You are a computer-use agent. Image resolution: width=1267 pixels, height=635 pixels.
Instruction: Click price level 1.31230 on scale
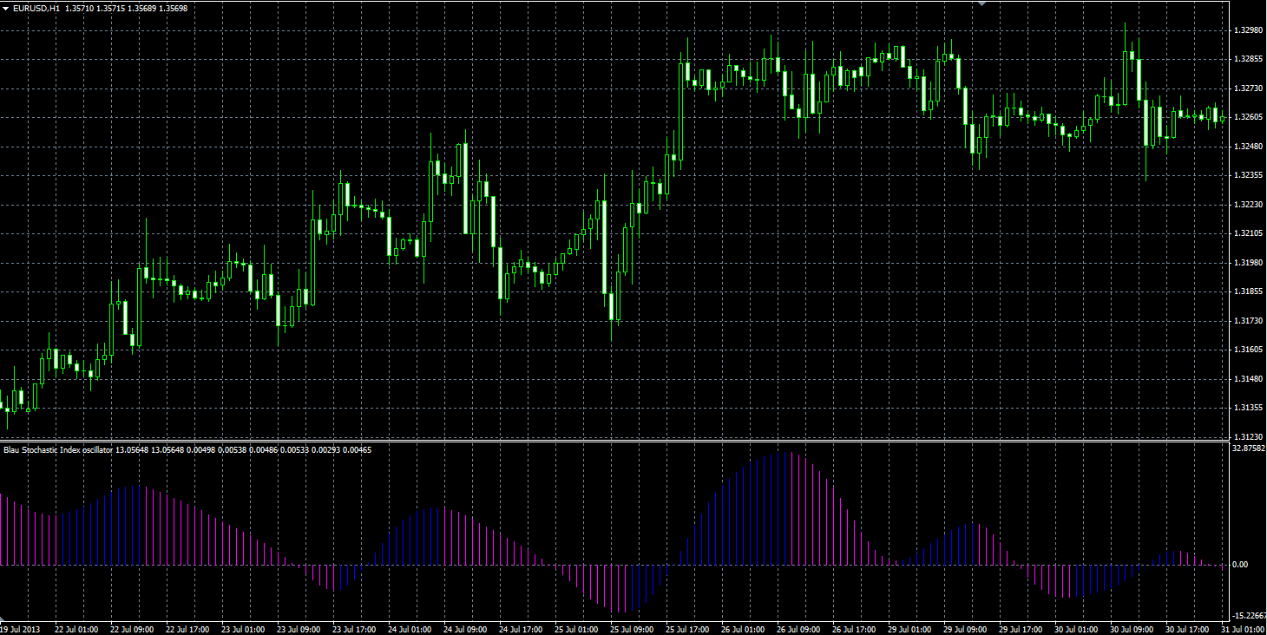[1247, 437]
